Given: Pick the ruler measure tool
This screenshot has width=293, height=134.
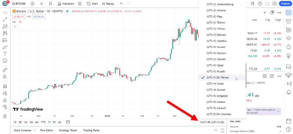Looking at the screenshot, I should [x=5, y=70].
